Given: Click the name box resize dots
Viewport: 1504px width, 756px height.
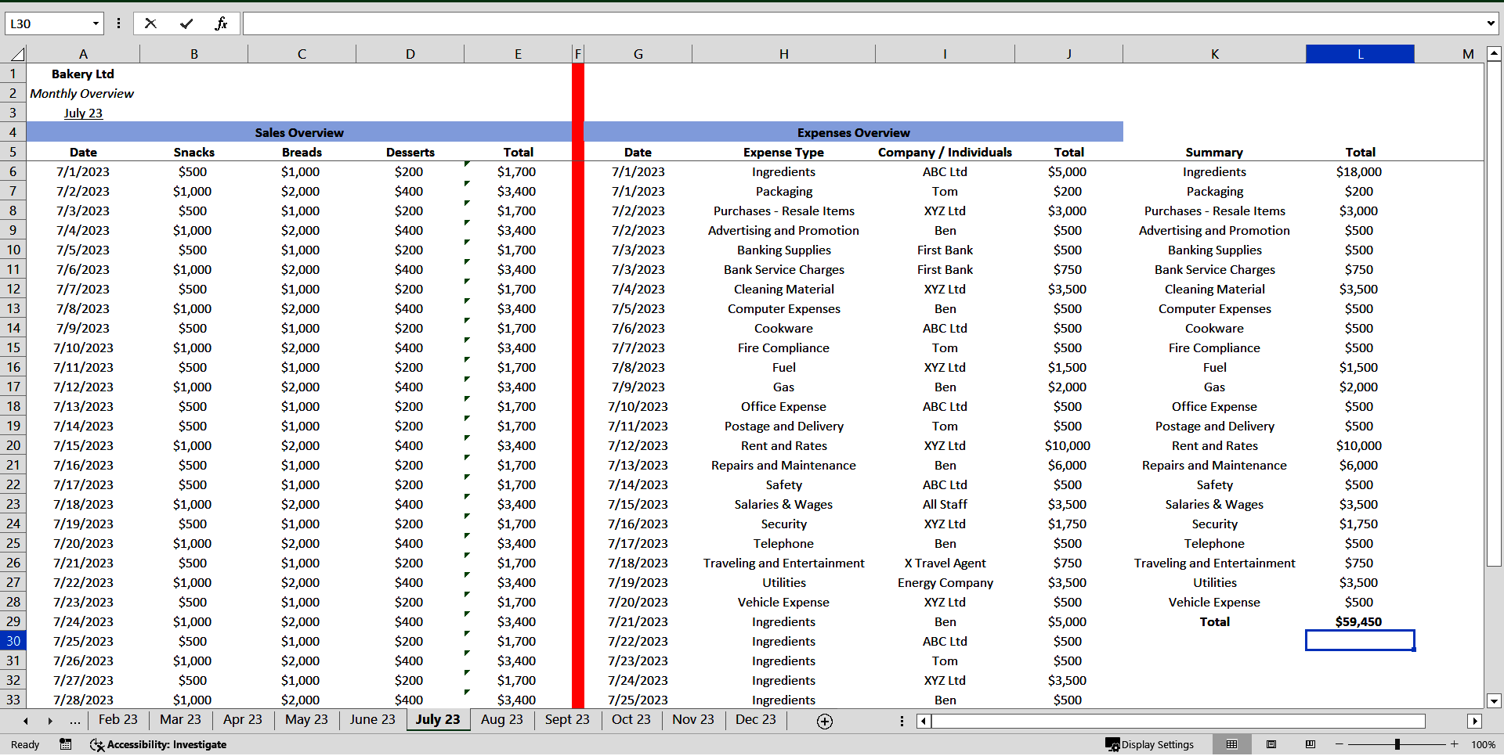Looking at the screenshot, I should [118, 23].
